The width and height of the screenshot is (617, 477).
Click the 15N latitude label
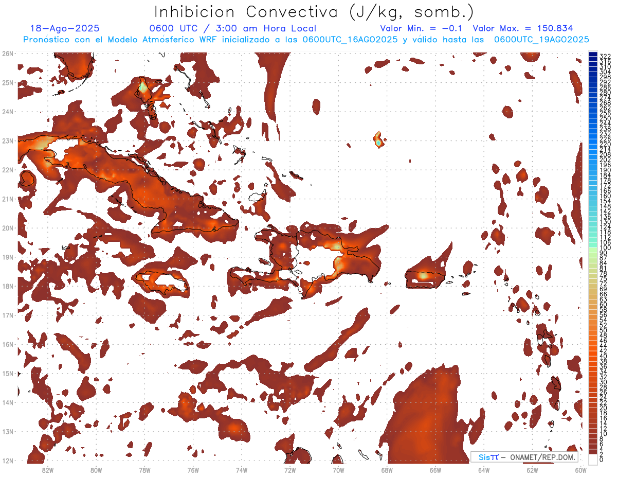click(x=8, y=373)
